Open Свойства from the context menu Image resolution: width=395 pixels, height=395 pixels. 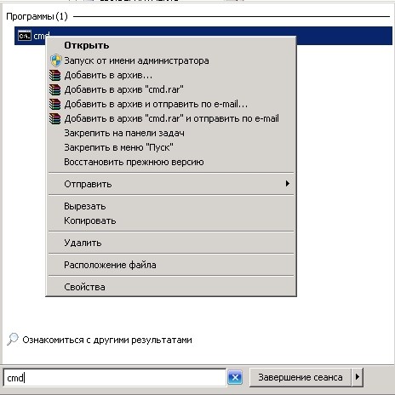tap(171, 287)
